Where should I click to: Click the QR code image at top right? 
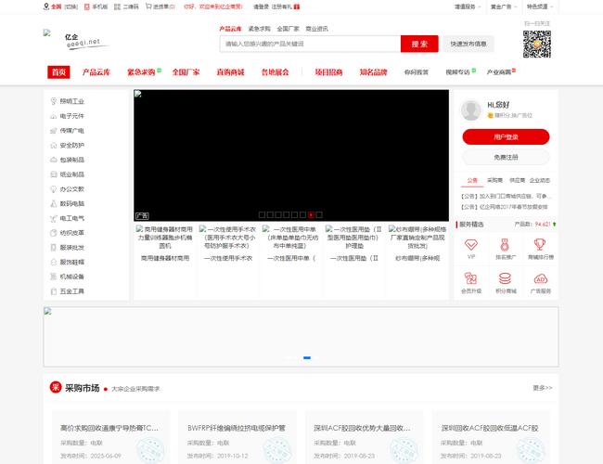(536, 45)
